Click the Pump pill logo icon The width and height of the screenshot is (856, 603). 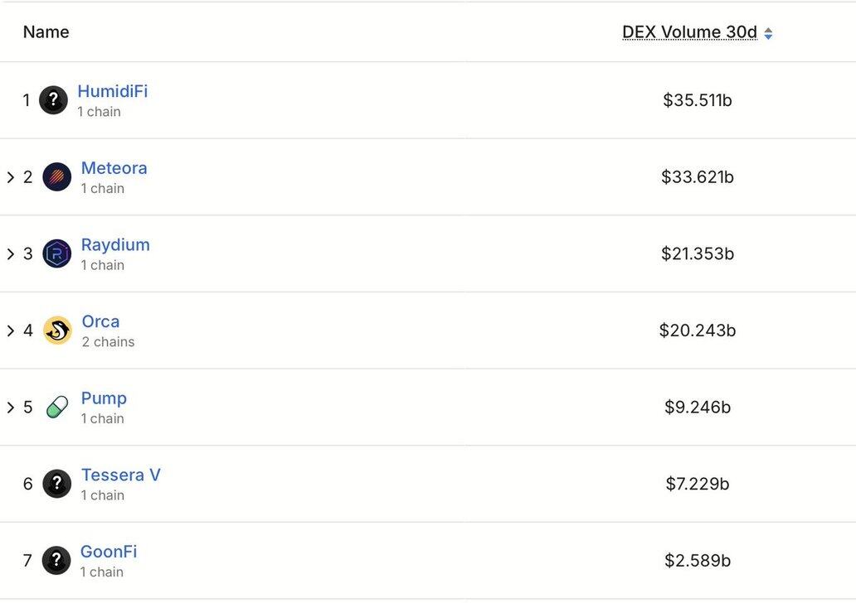point(57,408)
